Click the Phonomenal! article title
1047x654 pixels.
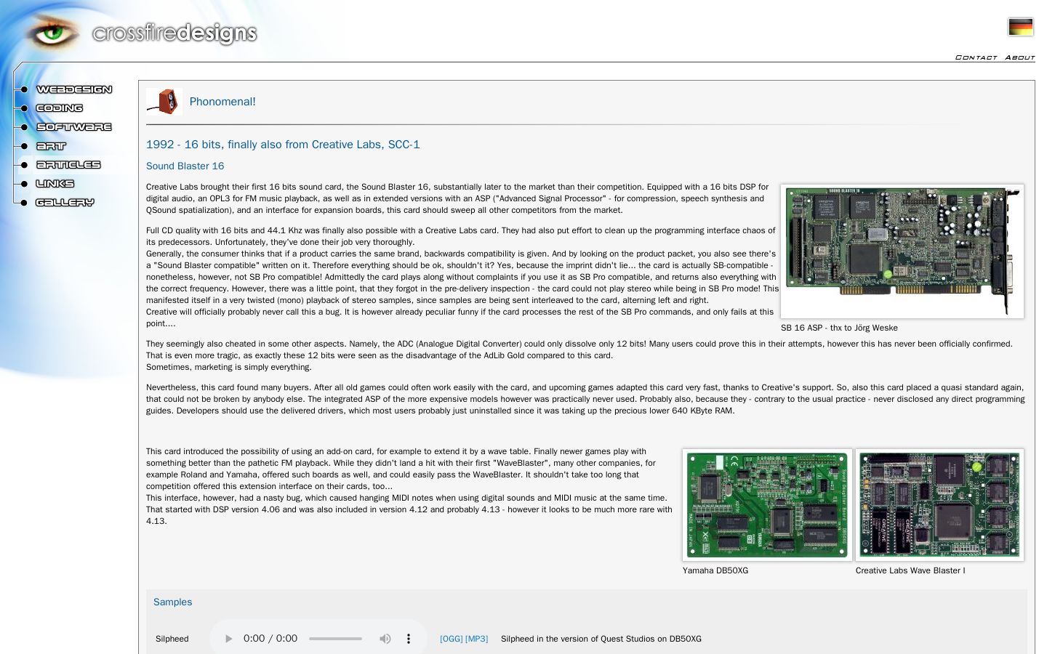coord(222,102)
